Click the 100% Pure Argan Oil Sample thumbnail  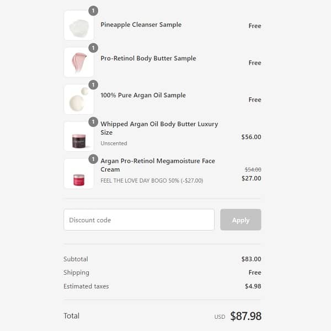click(x=79, y=99)
